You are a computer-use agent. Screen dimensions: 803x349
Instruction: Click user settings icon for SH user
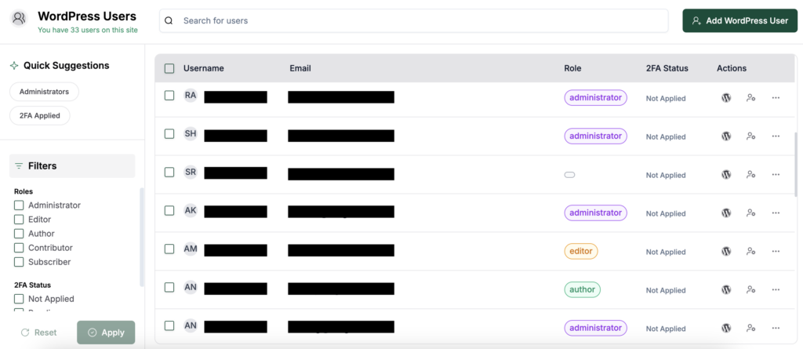click(x=750, y=136)
